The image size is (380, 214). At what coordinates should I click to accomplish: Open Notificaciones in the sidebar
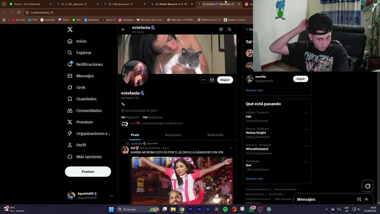tap(85, 64)
